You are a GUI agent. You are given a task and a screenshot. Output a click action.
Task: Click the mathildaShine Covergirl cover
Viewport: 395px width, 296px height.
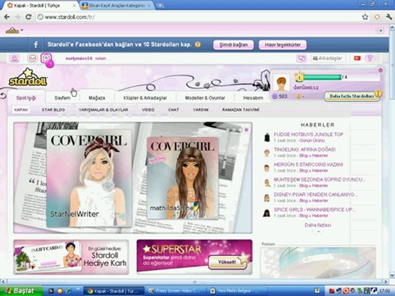183,178
